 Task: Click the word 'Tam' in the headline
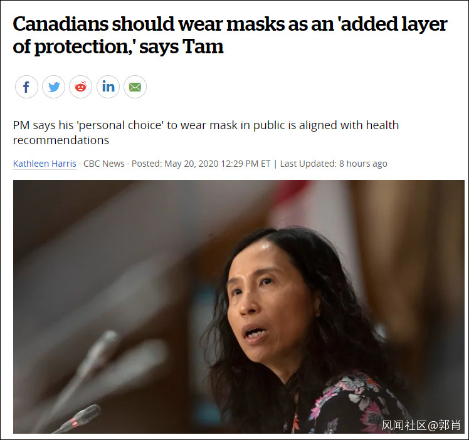(x=203, y=46)
